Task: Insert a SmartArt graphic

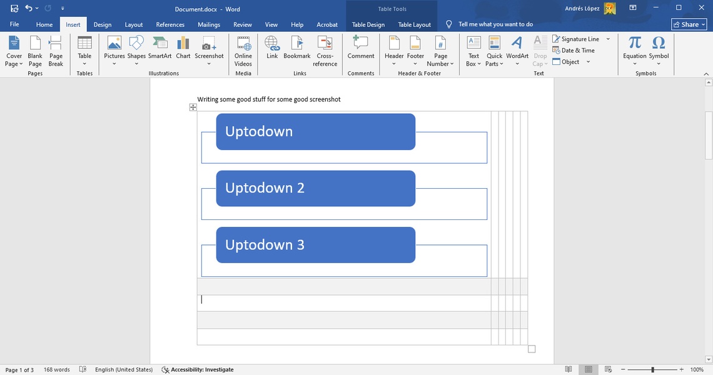Action: point(159,49)
